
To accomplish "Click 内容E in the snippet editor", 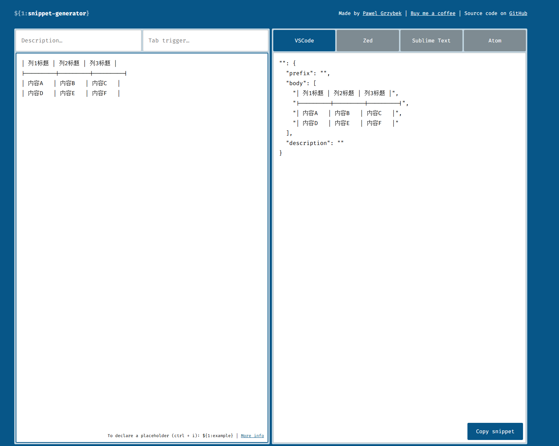I will coord(68,93).
